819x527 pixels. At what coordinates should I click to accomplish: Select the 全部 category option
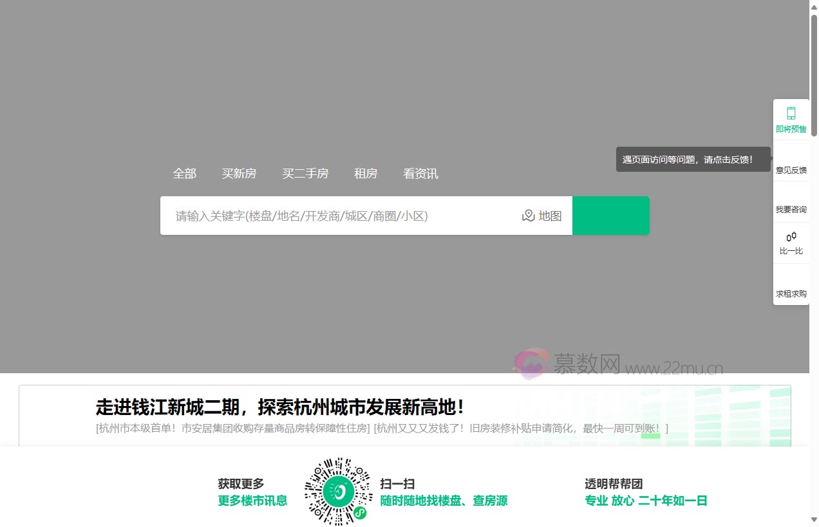[185, 173]
